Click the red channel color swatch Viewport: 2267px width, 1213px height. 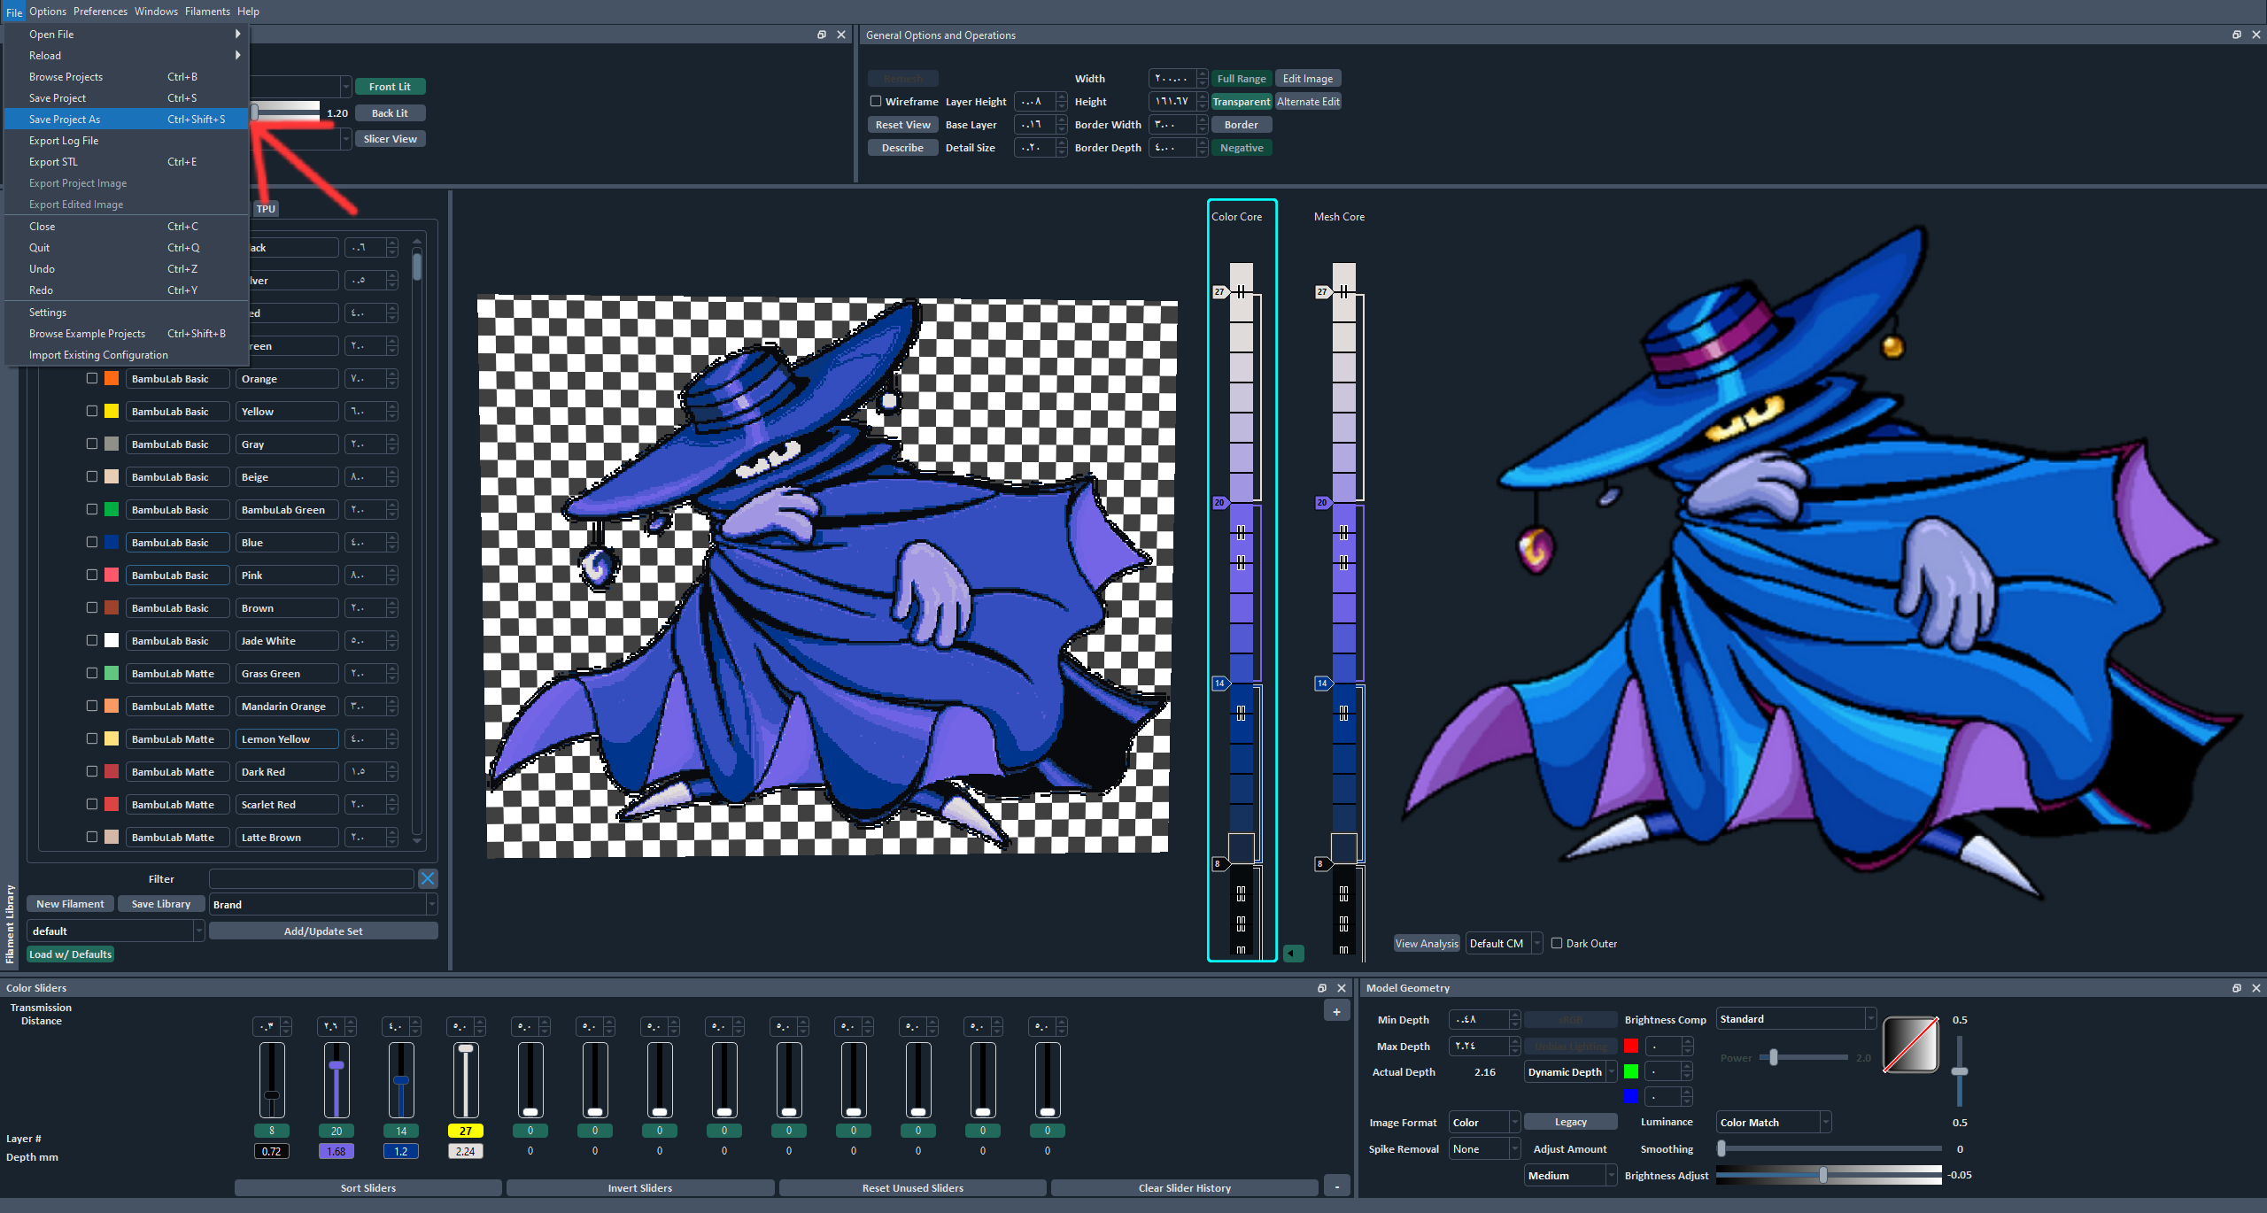1631,1046
